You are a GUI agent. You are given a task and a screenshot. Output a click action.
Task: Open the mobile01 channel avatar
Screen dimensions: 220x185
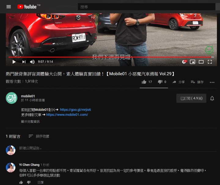coord(12,98)
